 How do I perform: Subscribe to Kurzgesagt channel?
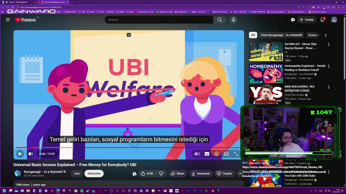(x=94, y=174)
